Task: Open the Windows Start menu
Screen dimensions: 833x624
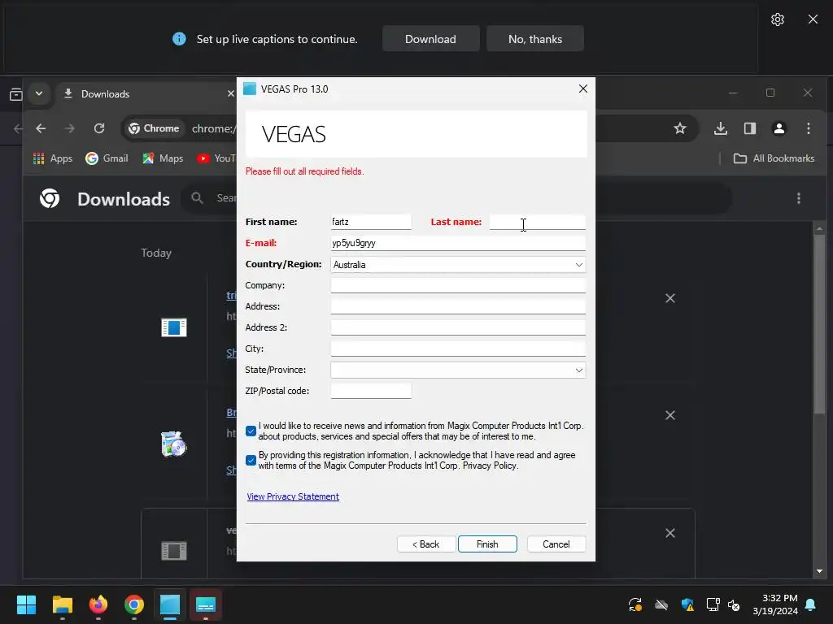Action: (26, 604)
